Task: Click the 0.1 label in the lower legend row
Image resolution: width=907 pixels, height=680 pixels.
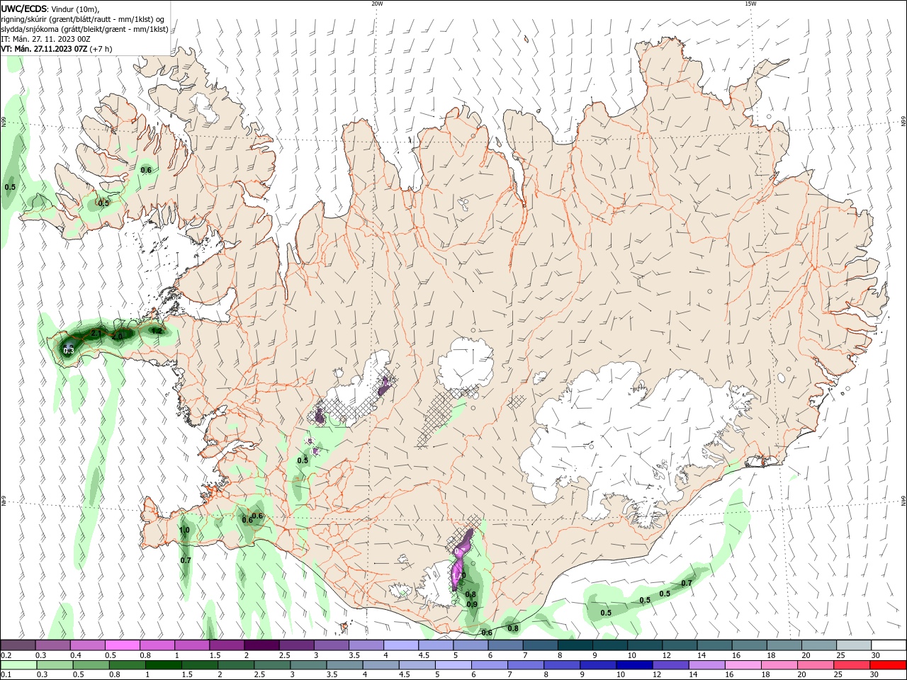Action: click(6, 674)
